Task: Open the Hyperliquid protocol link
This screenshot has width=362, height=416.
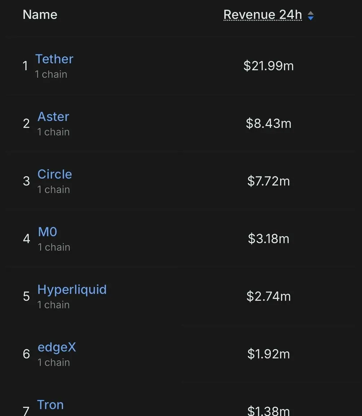Action: tap(72, 290)
